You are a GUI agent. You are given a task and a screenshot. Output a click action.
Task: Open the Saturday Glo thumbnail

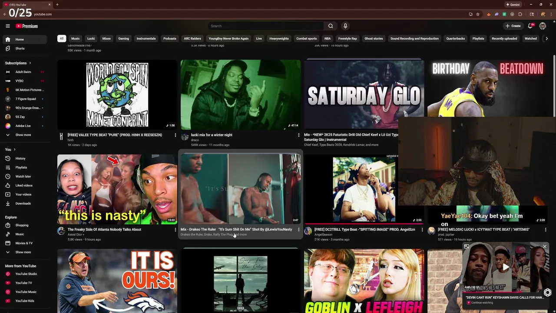pos(364,95)
